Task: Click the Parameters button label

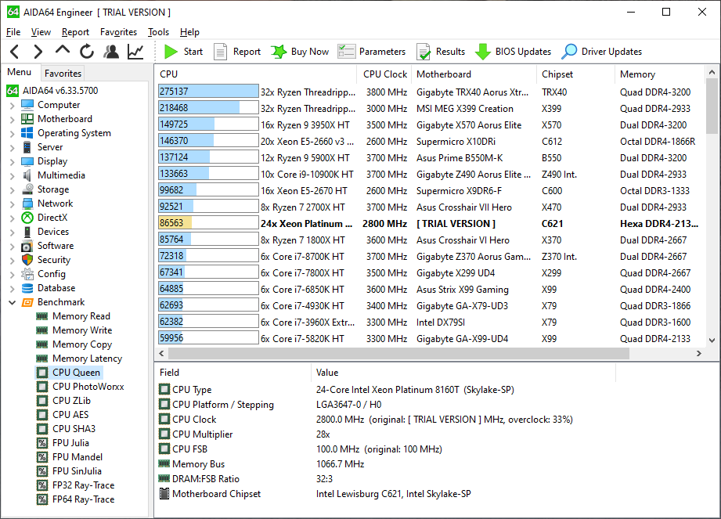Action: pos(383,52)
